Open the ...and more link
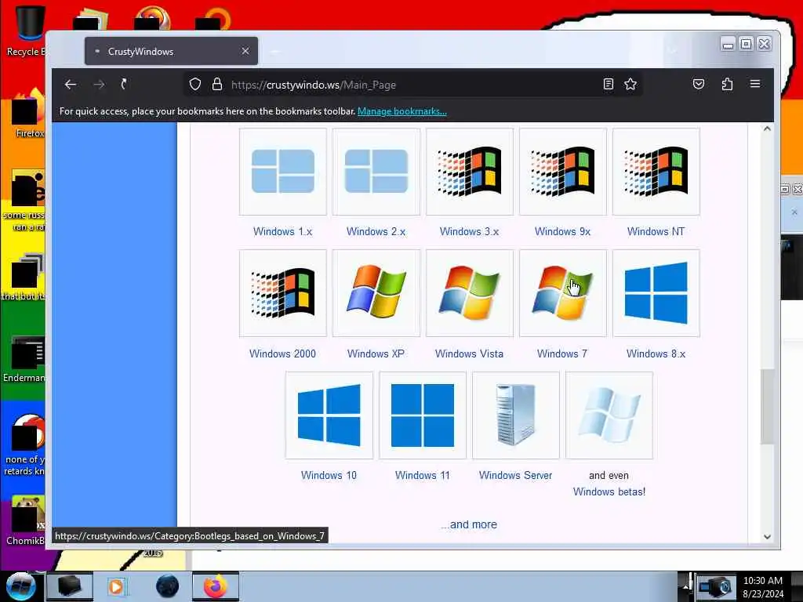The image size is (803, 602). 469,524
